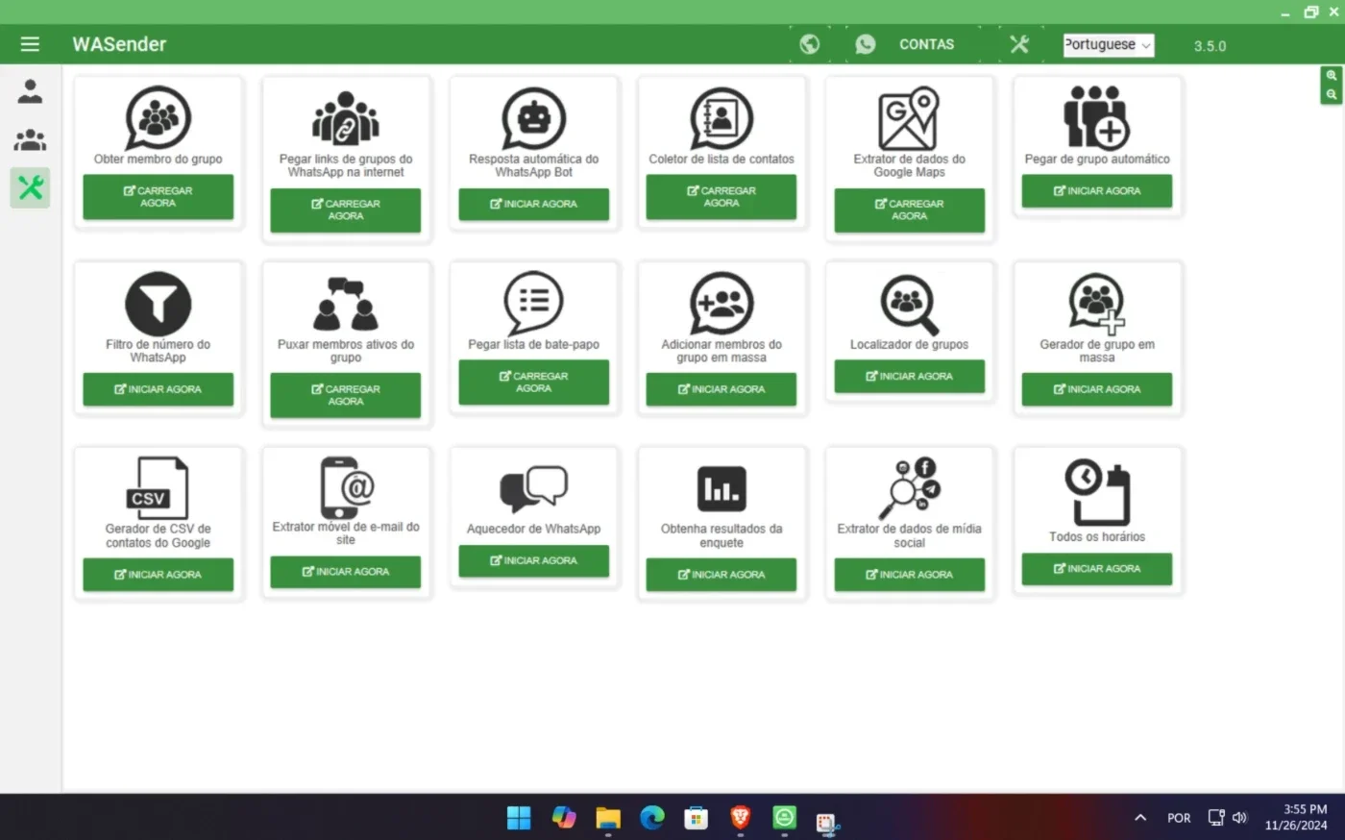
Task: Click the WhatsApp Bot robot icon
Action: coord(534,117)
